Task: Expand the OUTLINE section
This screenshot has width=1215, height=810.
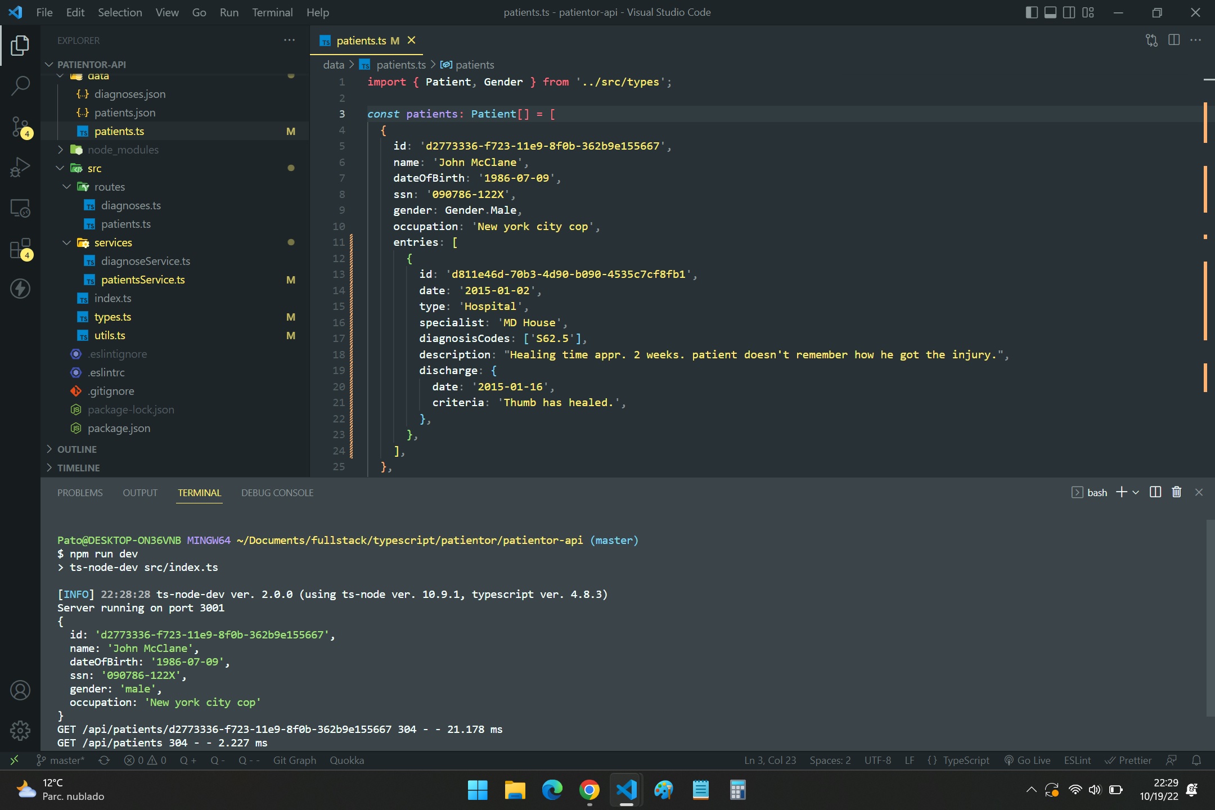Action: coord(76,449)
